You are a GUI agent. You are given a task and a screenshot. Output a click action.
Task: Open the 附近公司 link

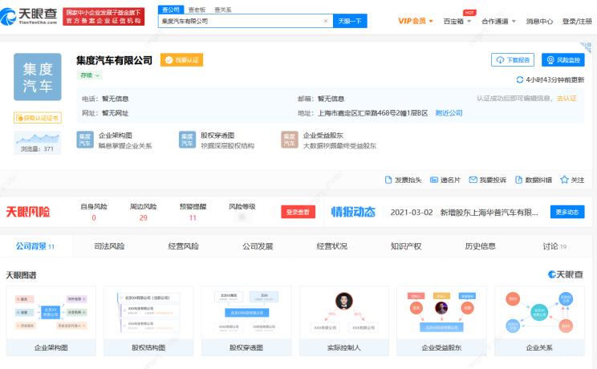[x=449, y=113]
